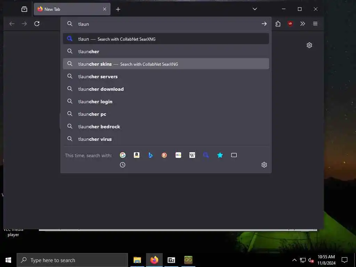The width and height of the screenshot is (356, 267).
Task: Select the VLC media player desktop shortcut
Action: 13,233
